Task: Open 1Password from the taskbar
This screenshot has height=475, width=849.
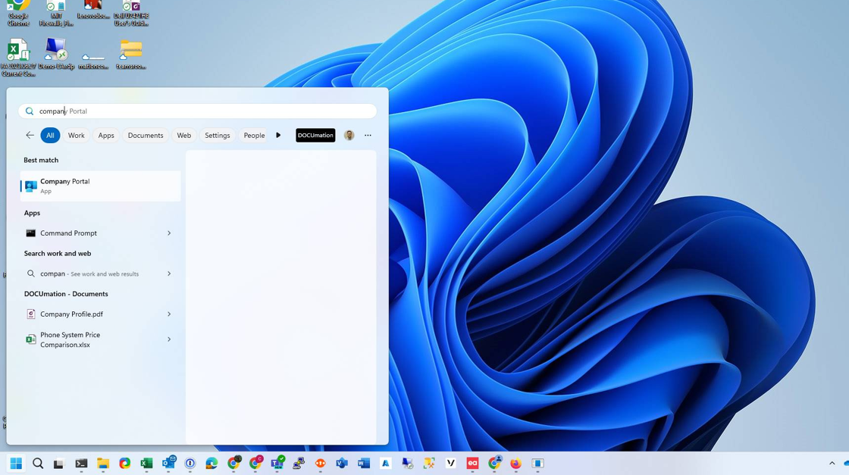Action: coord(190,464)
